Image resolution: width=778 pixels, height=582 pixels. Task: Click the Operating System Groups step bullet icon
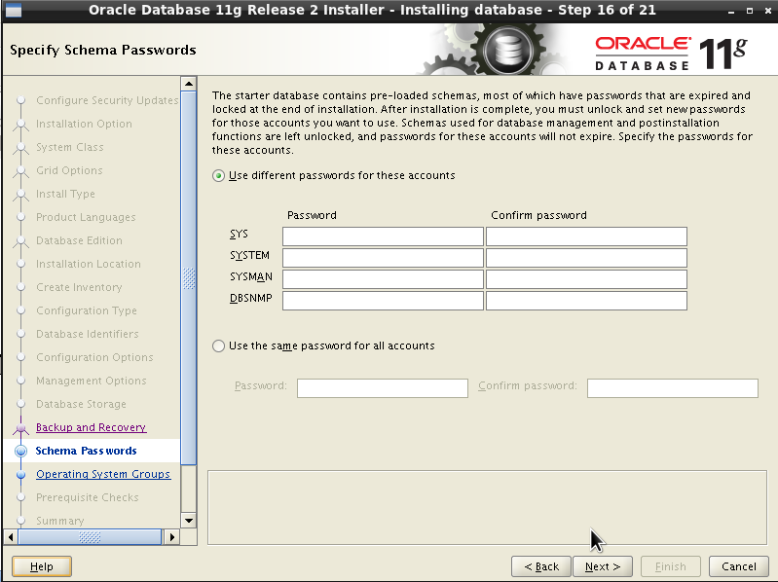pos(20,474)
